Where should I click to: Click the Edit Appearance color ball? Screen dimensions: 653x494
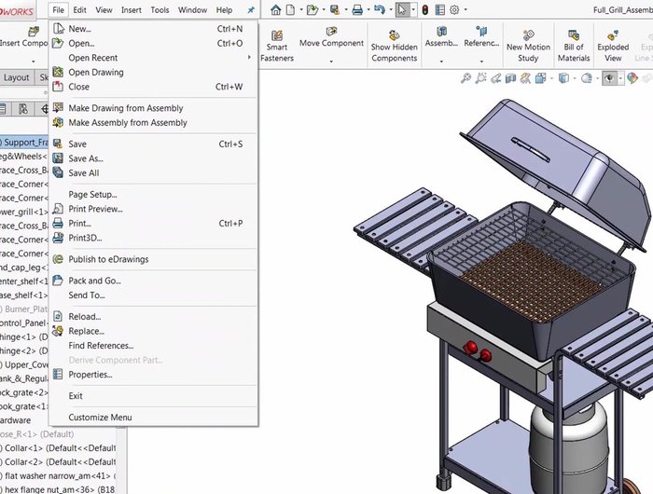[x=633, y=79]
